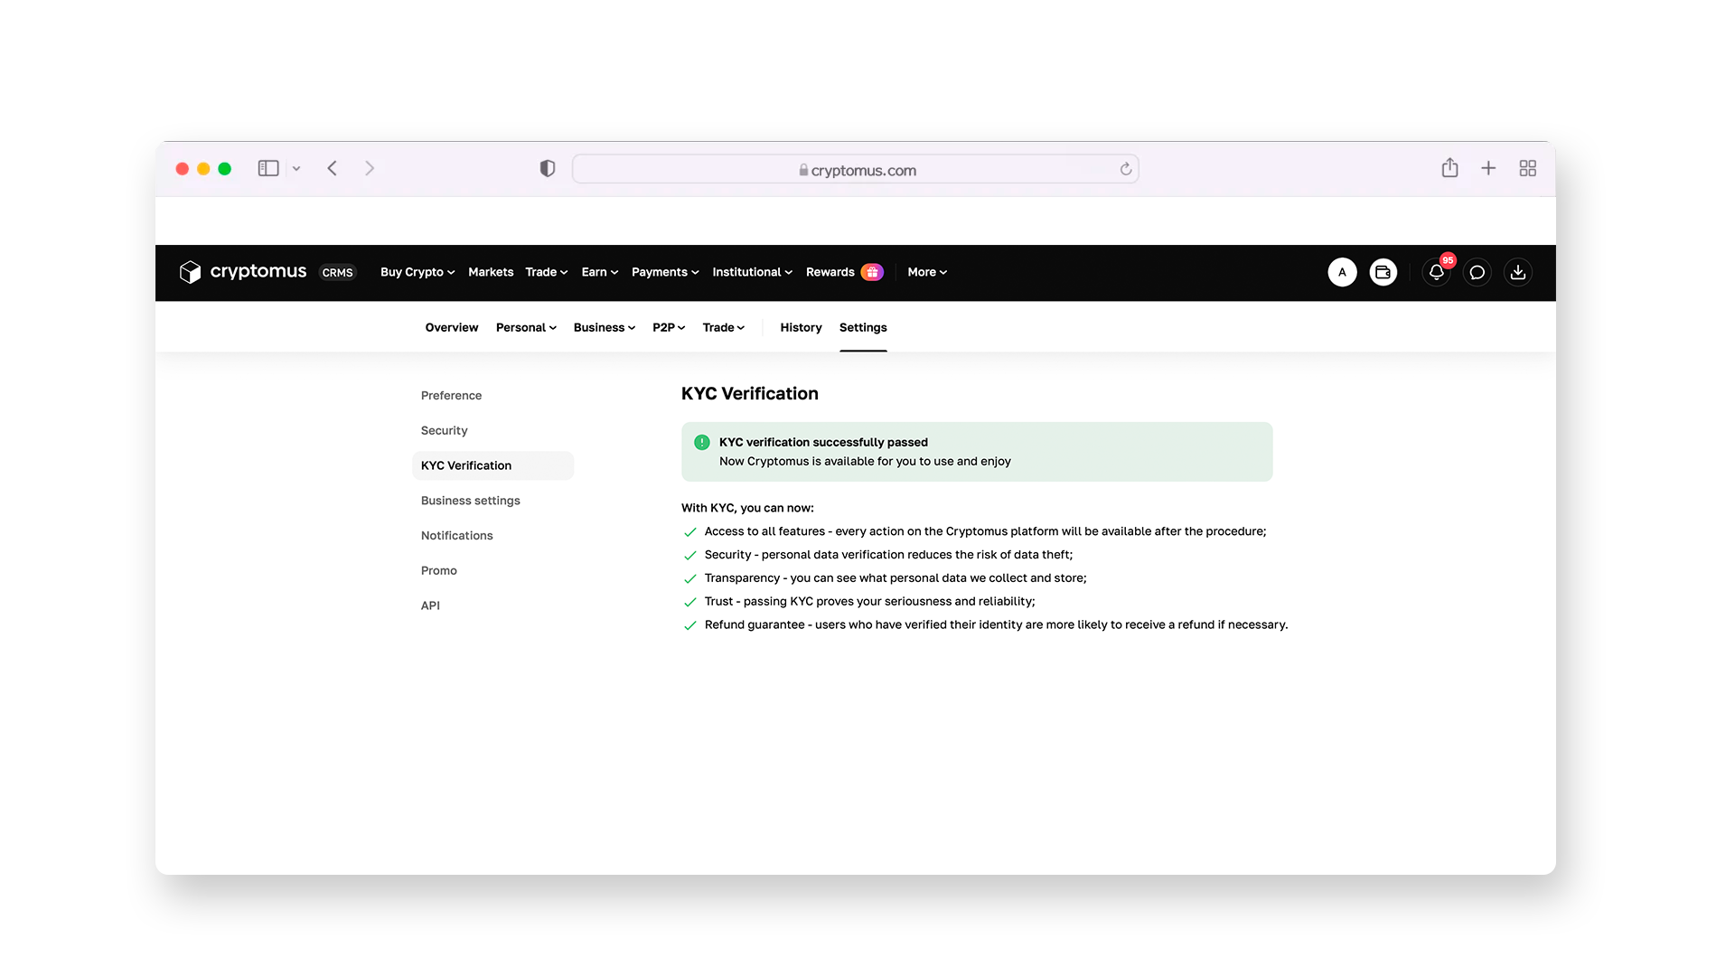Open the notifications bell icon
Image resolution: width=1735 pixels, height=976 pixels.
pos(1436,272)
